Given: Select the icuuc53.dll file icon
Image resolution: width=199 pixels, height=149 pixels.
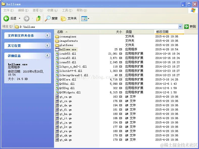Looking at the screenshot, I should [x=57, y=62].
